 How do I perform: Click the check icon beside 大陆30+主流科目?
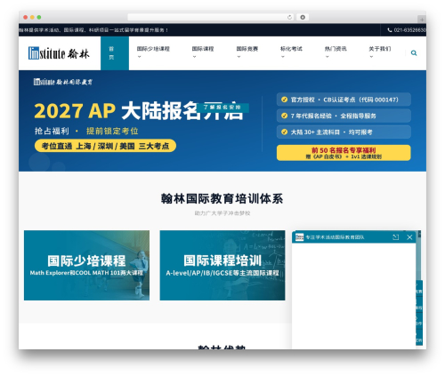pos(284,132)
